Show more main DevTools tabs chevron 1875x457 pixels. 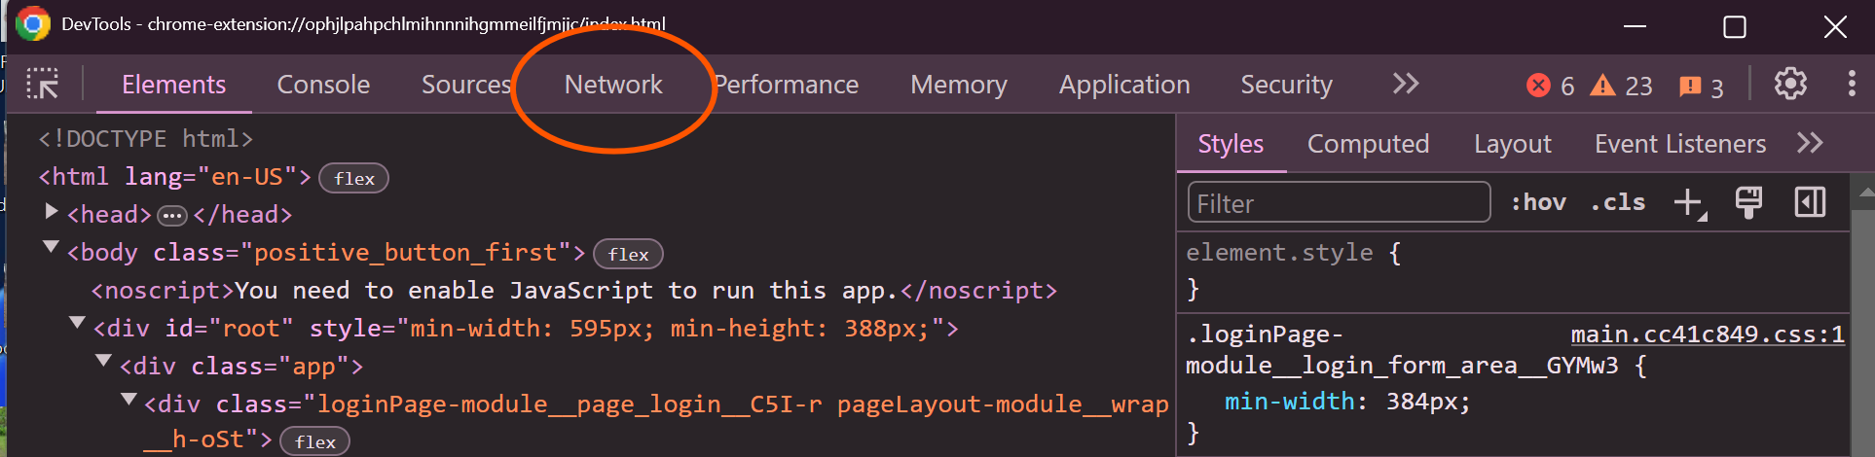point(1405,85)
